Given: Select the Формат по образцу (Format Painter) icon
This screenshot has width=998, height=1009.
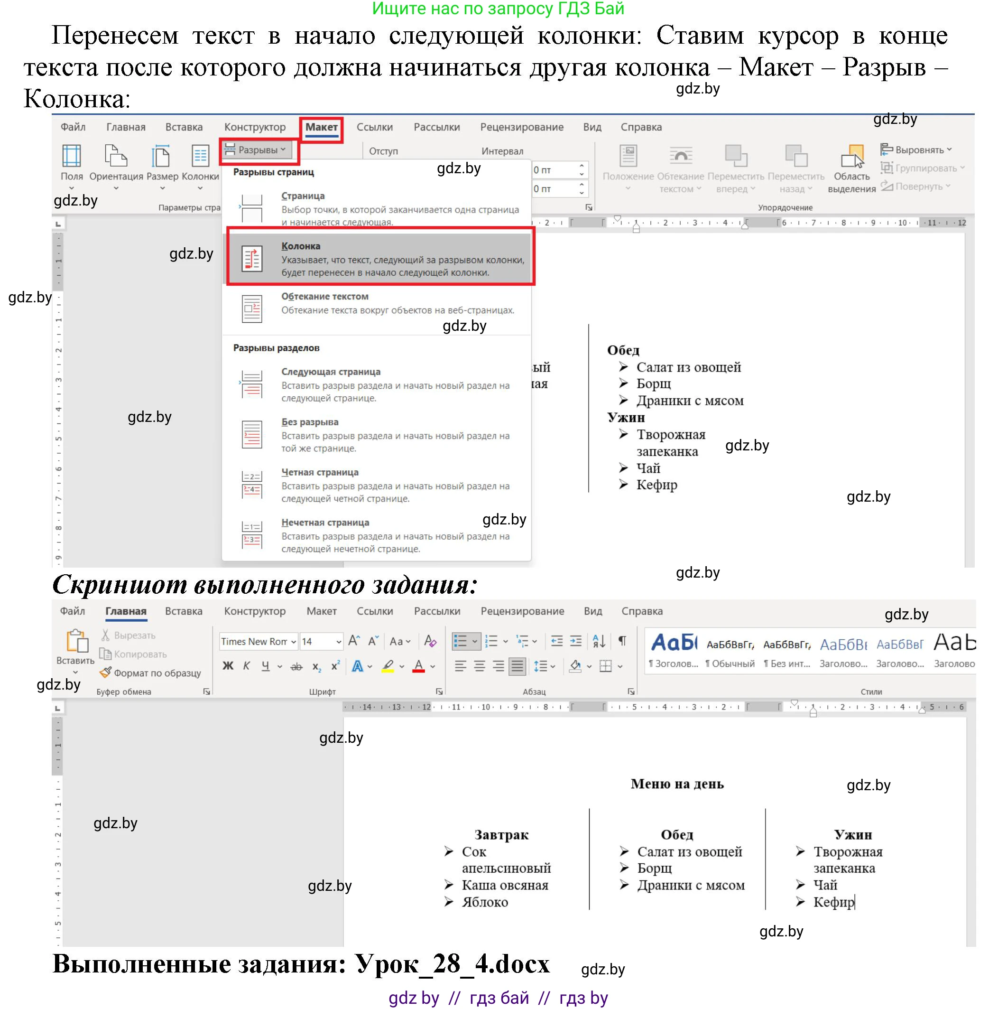Looking at the screenshot, I should pos(105,673).
